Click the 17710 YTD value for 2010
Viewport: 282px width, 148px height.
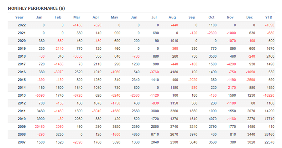pos(269,119)
